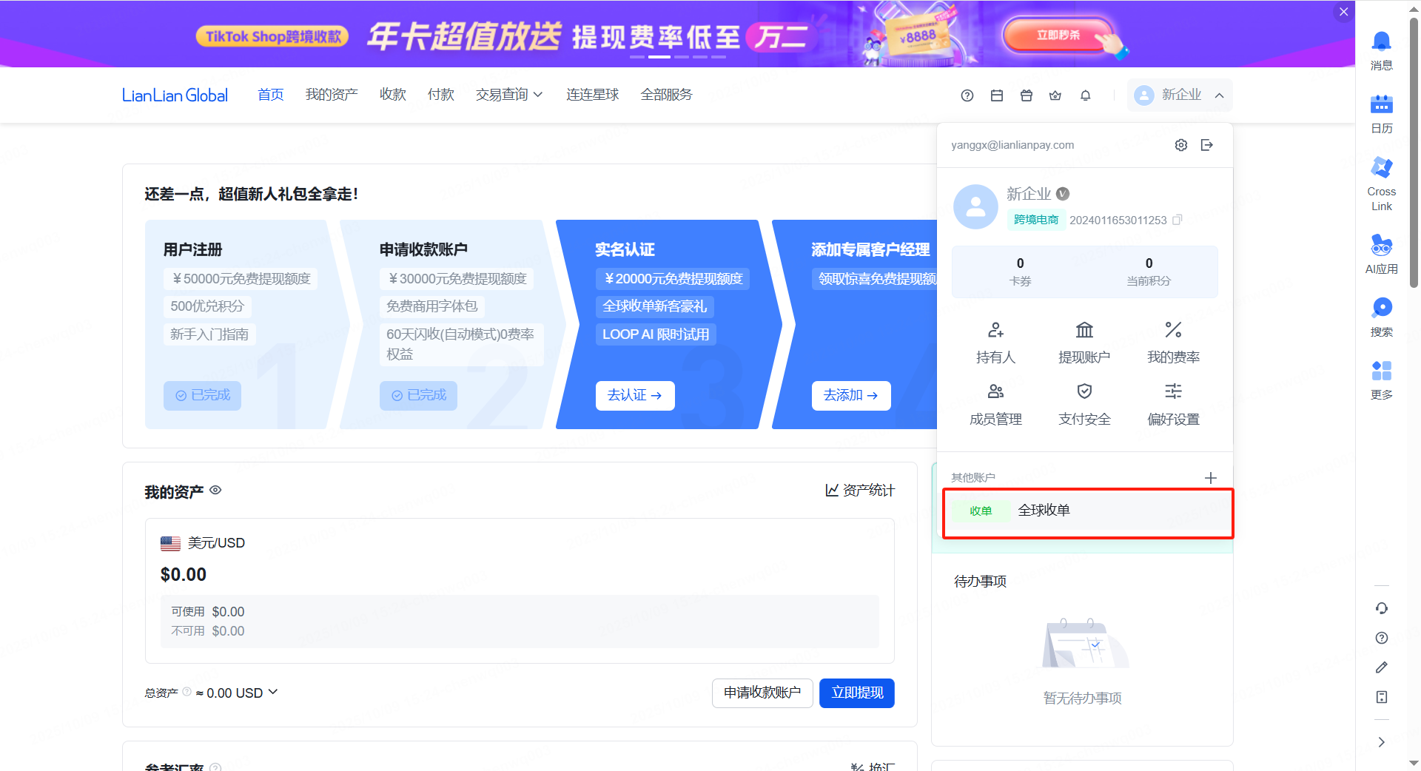Viewport: 1421px width, 771px height.
Task: Click the sidebar pencil feedback icon
Action: [x=1381, y=667]
